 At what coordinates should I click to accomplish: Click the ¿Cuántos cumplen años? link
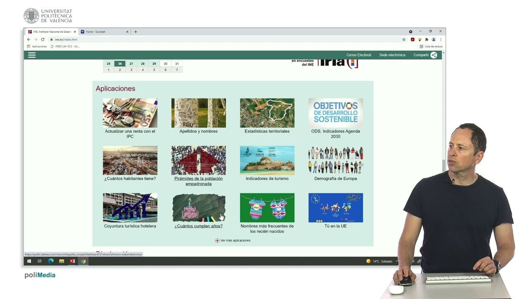pos(199,226)
